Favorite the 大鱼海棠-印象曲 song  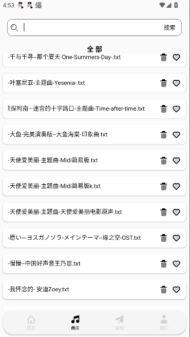pyautogui.click(x=176, y=134)
